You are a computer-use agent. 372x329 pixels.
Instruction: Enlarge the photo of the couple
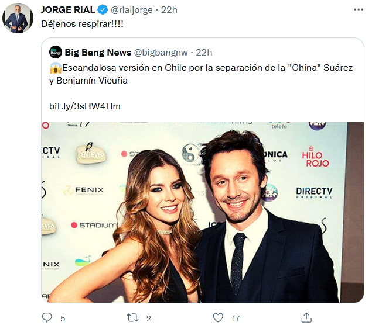203,212
